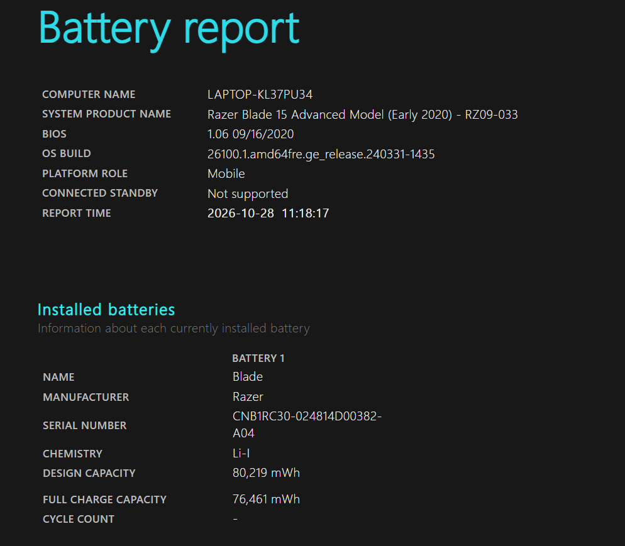The image size is (625, 546).
Task: Select the CYCLE COUNT label
Action: pyautogui.click(x=79, y=519)
